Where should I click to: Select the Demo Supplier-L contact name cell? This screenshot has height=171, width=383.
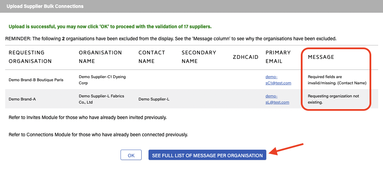[x=154, y=99]
